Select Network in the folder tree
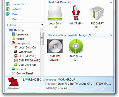119x97 pixels. (22, 69)
